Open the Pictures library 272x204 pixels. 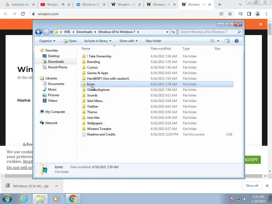click(53, 95)
